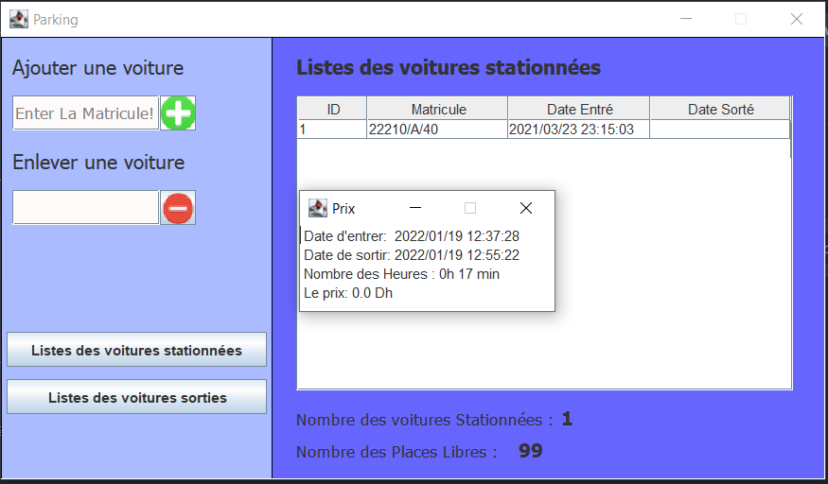Click Nombre des voitures Stationnées label
This screenshot has height=484, width=828.
(425, 420)
